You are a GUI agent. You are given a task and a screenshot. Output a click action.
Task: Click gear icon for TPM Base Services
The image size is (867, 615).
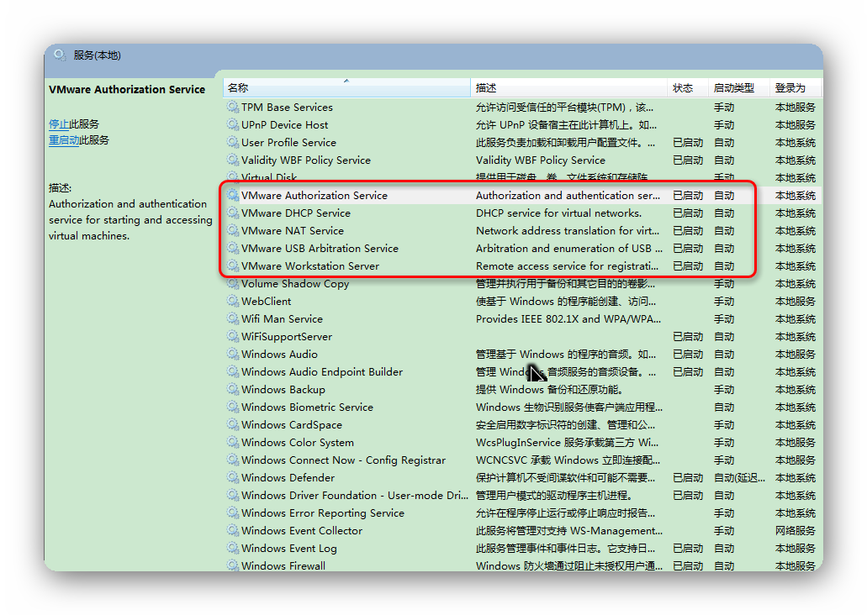233,107
